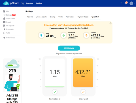Image resolution: width=136 pixels, height=103 pixels.
Task: Open Crypto Folder lock icon
Action: coord(4,18)
